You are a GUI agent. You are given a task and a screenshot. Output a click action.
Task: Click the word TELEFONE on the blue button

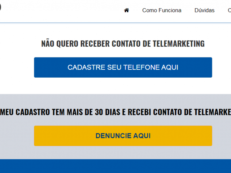click(x=141, y=67)
